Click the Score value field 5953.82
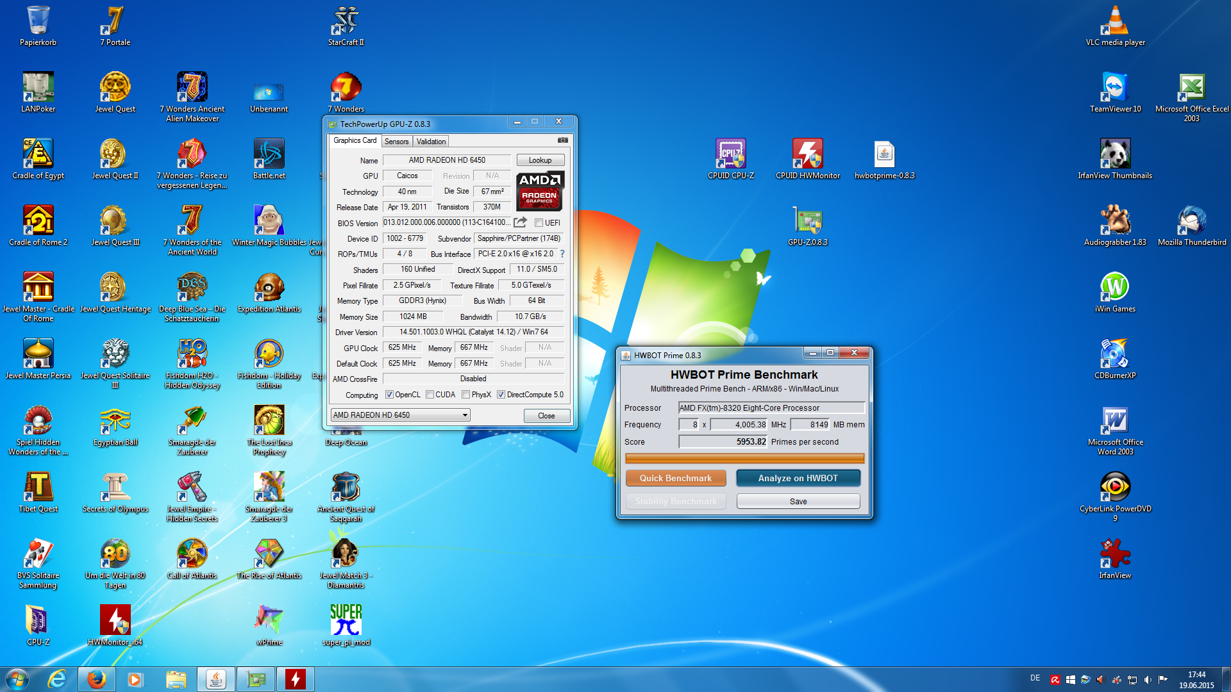 point(723,441)
